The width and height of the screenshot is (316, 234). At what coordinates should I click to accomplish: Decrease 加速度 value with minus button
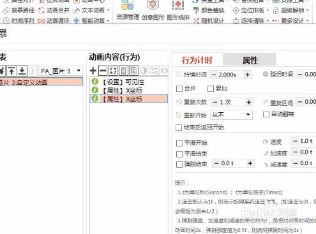[296, 152]
